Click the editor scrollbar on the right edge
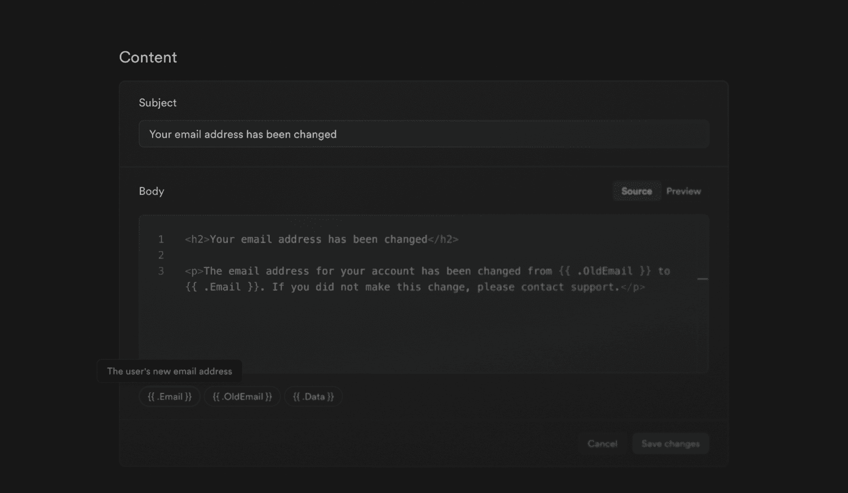The height and width of the screenshot is (493, 848). [x=702, y=278]
